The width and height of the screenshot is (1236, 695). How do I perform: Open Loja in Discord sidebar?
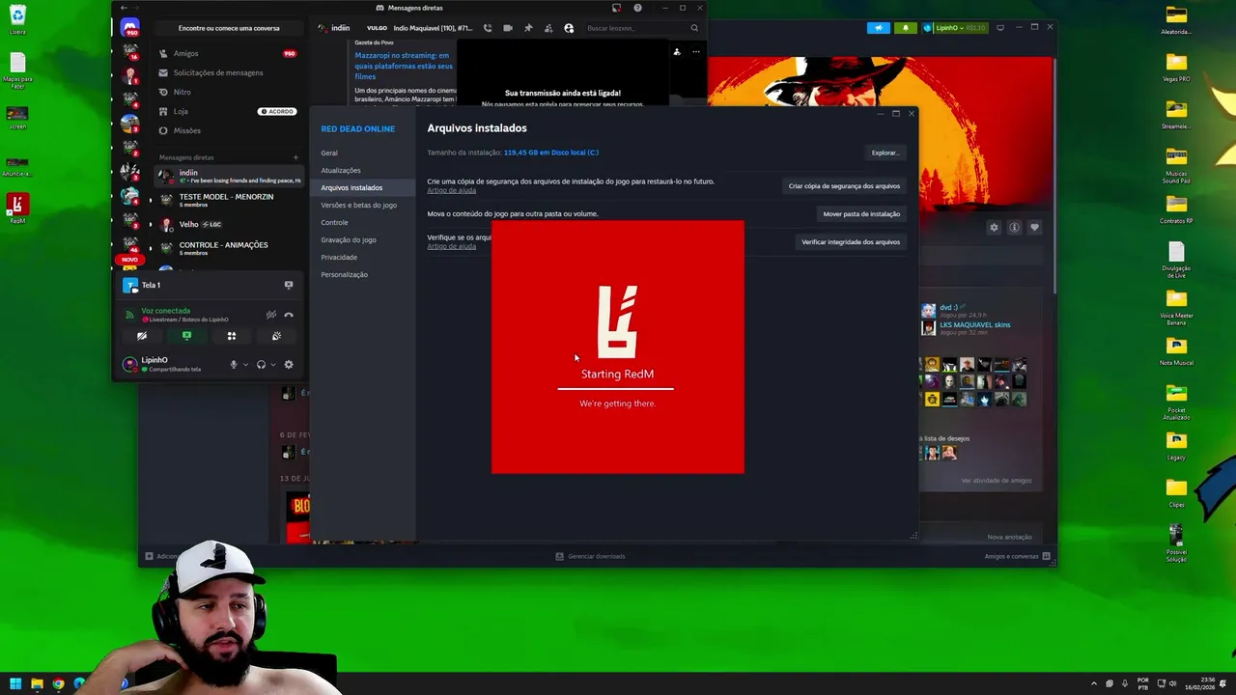[x=229, y=111]
